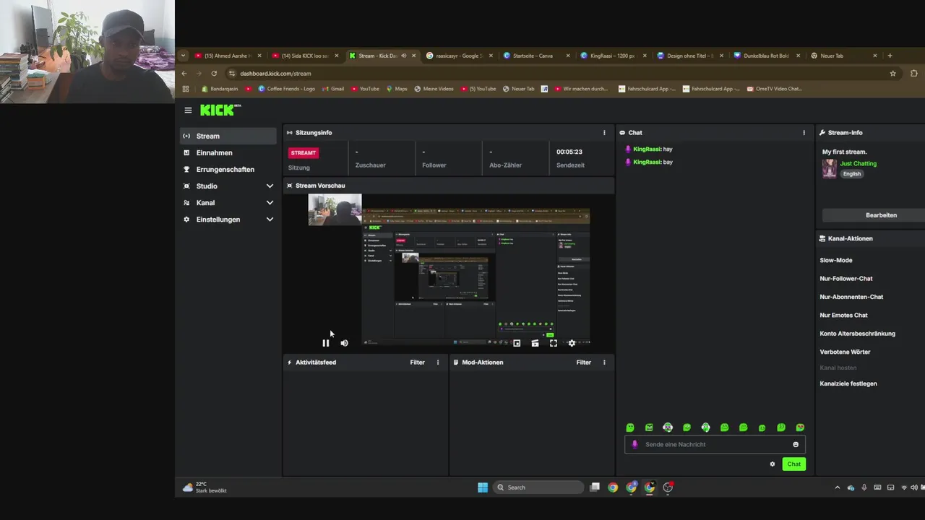Open weather widget showing 22°C
925x520 pixels.
click(x=205, y=487)
